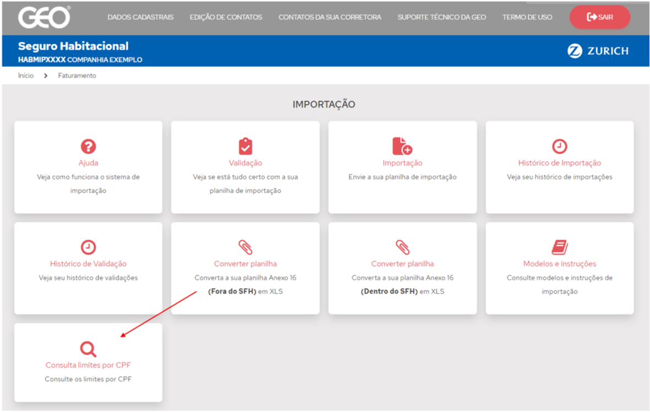Click the Início breadcrumb link
Viewport: 650px width, 412px height.
pyautogui.click(x=26, y=75)
